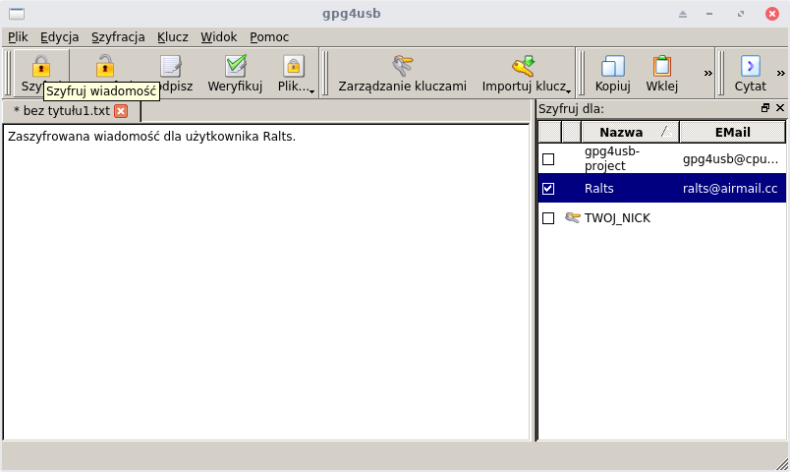Click the edit toolbar drag handle before Kopiuj
Viewport: 790px width, 472px height.
582,73
